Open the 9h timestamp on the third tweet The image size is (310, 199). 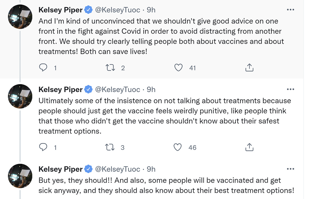point(151,169)
